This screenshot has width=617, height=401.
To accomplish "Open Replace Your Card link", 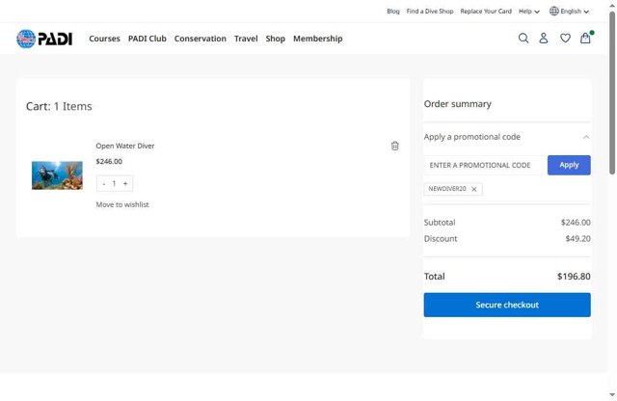I will click(x=486, y=11).
